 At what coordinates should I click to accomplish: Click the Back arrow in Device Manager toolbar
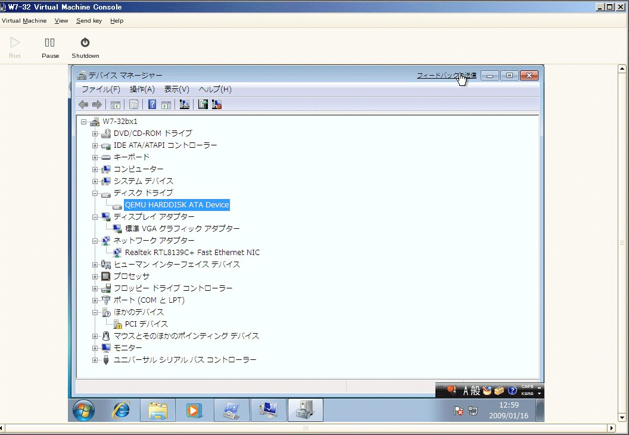pos(83,105)
